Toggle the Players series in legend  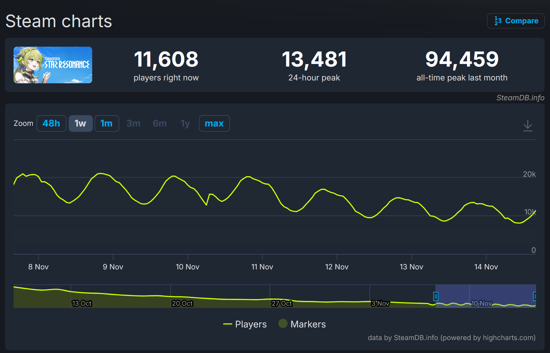245,324
